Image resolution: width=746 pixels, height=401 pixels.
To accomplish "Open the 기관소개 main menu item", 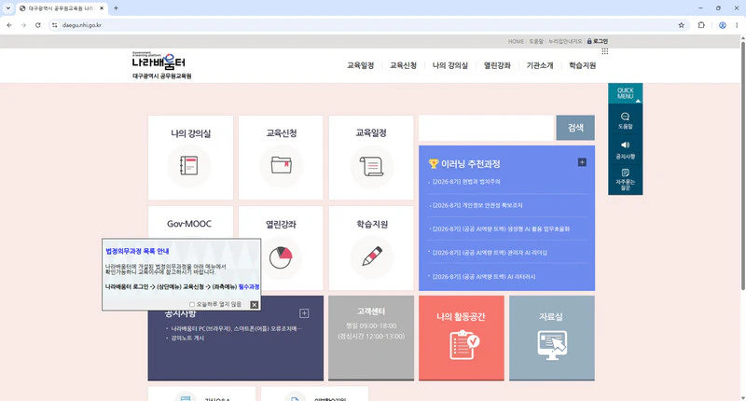I will [x=540, y=65].
